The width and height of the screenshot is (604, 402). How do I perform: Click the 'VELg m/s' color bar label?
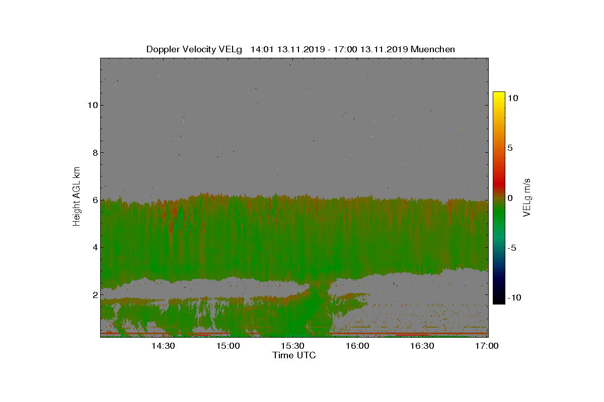pyautogui.click(x=527, y=197)
